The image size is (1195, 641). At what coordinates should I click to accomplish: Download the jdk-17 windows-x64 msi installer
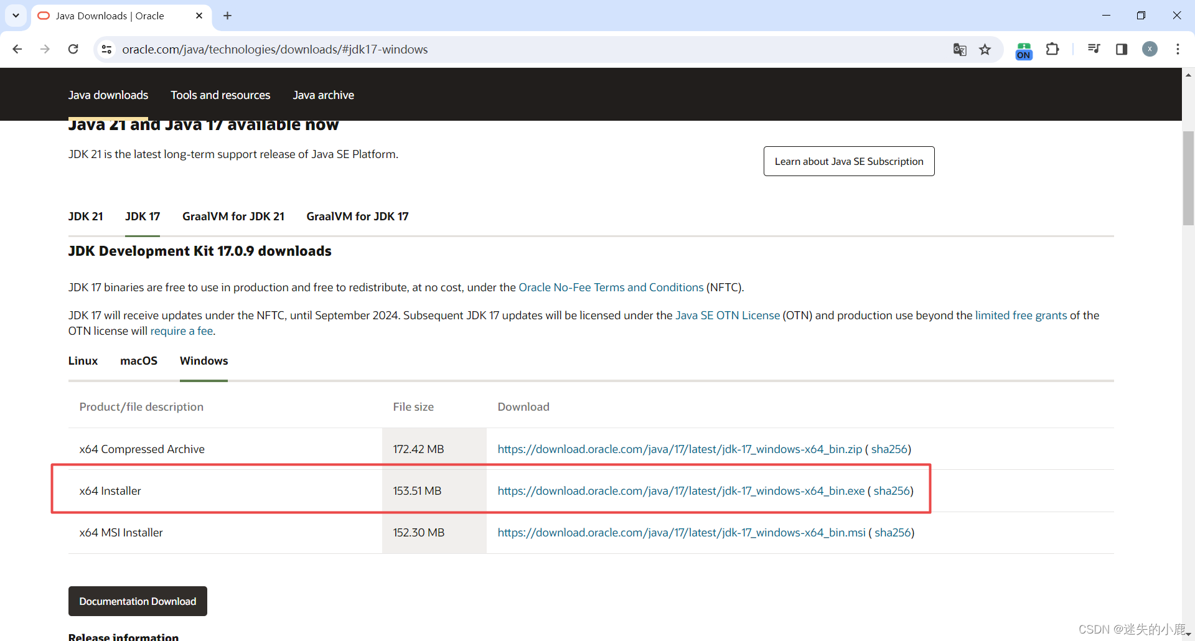point(682,533)
